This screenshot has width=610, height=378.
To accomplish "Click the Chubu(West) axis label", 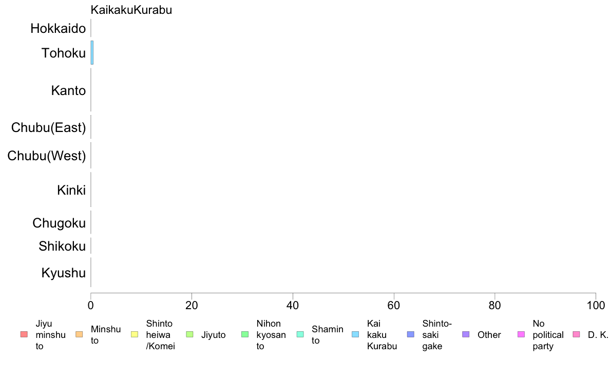I will (x=47, y=156).
